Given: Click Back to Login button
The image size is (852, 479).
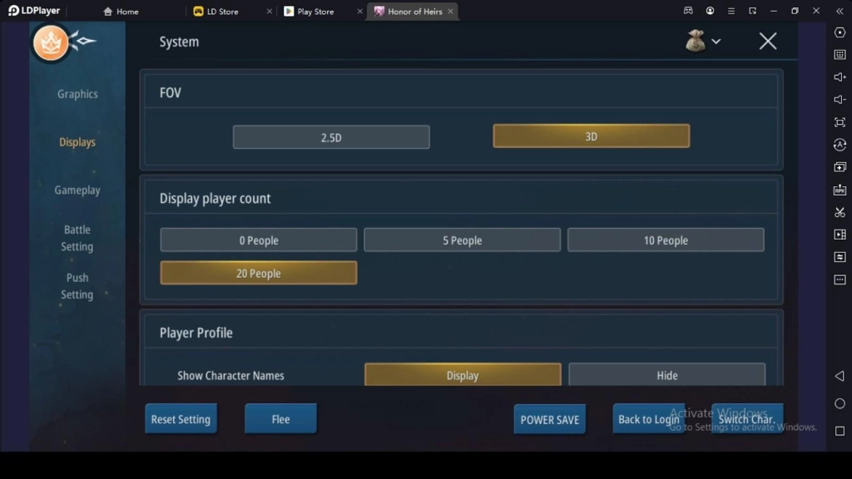Looking at the screenshot, I should [649, 419].
